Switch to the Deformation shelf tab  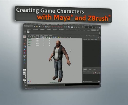[35, 29]
